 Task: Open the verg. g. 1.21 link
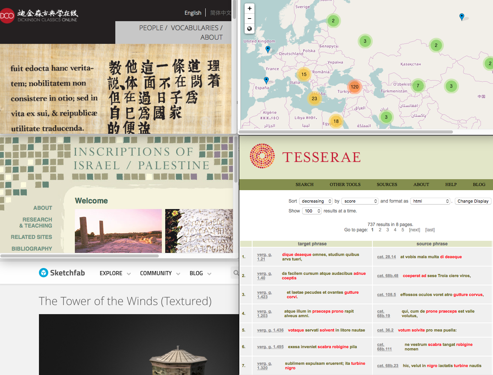coord(261,257)
